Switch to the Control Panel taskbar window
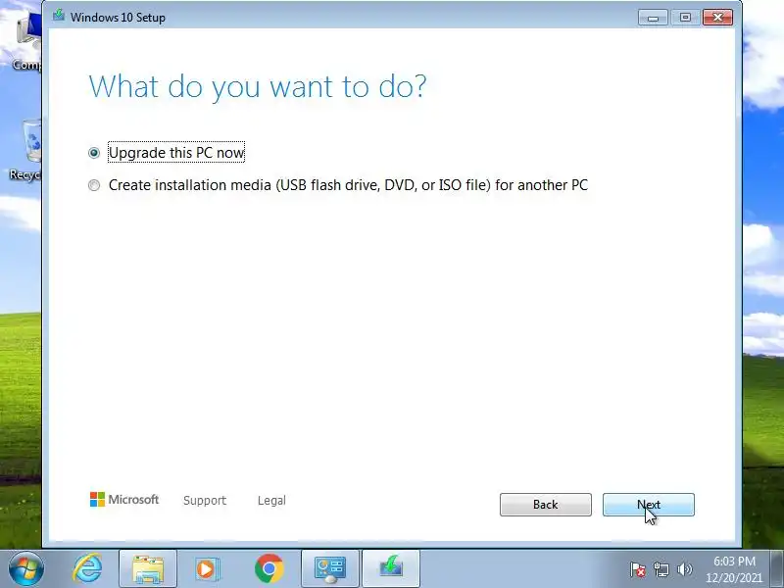784x588 pixels. (330, 568)
